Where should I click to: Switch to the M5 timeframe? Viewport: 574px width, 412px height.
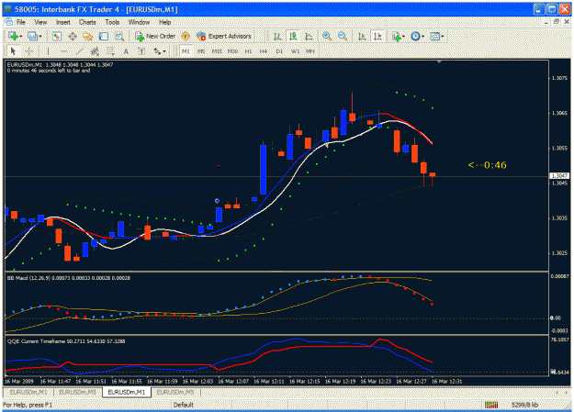coord(201,51)
